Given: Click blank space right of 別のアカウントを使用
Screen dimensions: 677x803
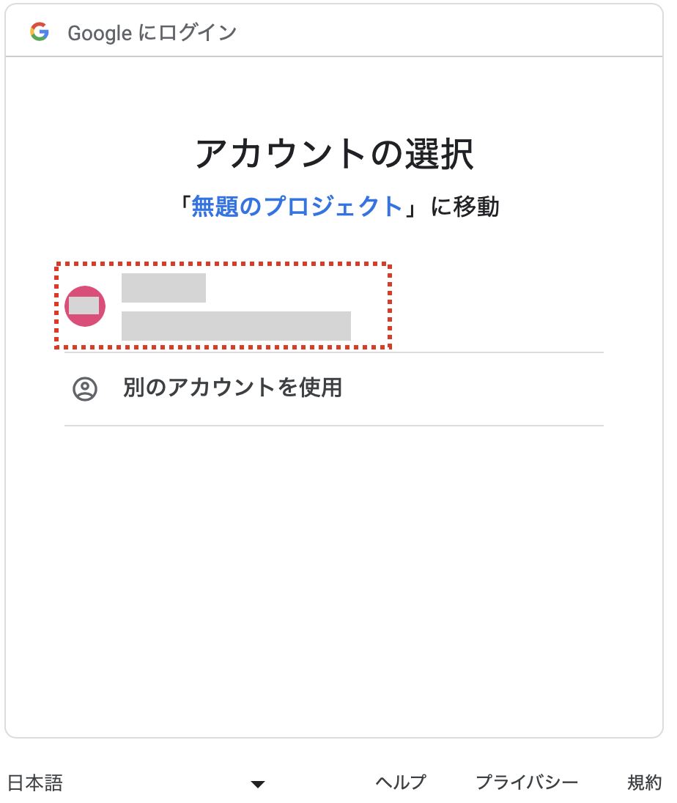Looking at the screenshot, I should coord(471,389).
